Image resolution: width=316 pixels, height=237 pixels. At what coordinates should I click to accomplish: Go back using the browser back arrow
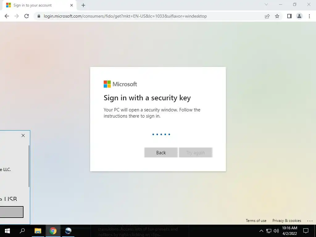(x=7, y=16)
